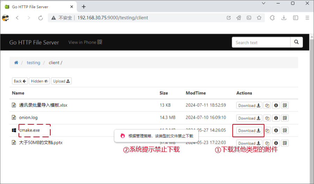This screenshot has height=184, width=314.
Task: Reload the page with the refresh icon
Action: pyautogui.click(x=41, y=18)
